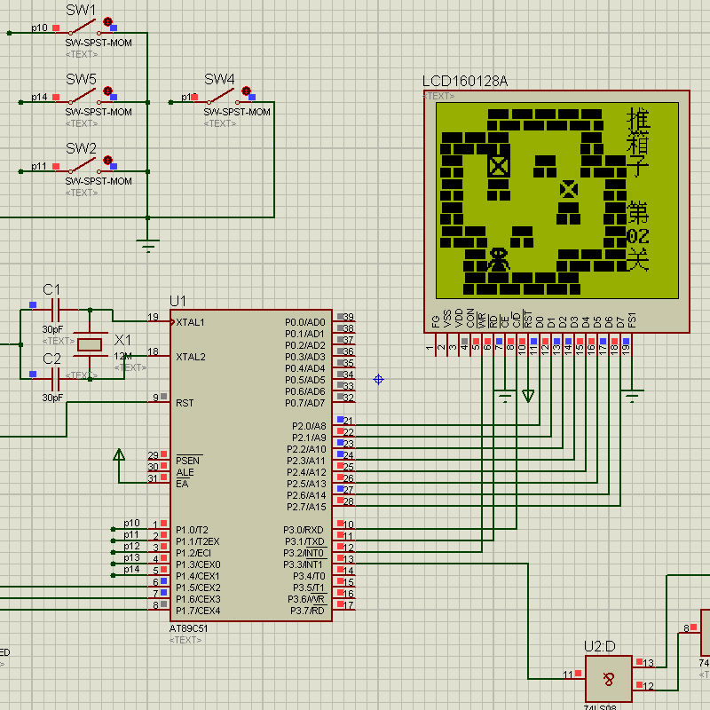Click SW-SPST-MOM text under SW4
The height and width of the screenshot is (710, 710).
coord(237,112)
